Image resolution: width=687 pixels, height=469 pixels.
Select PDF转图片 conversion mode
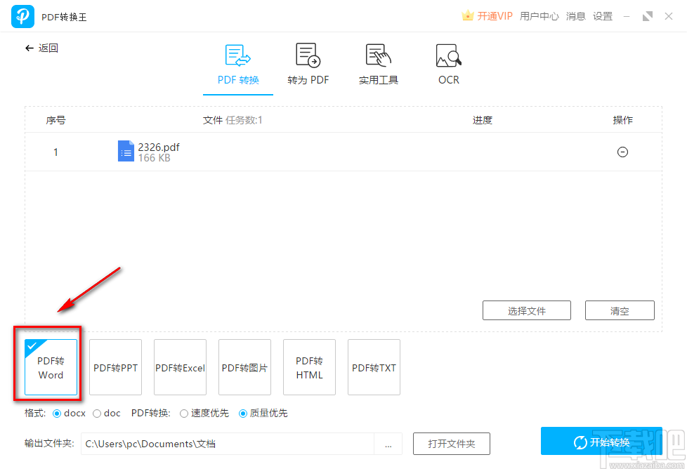[x=244, y=367]
